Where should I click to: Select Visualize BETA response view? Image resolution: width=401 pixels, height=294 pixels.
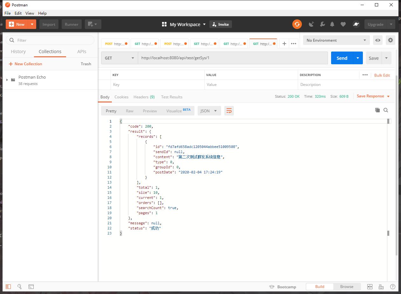[178, 111]
